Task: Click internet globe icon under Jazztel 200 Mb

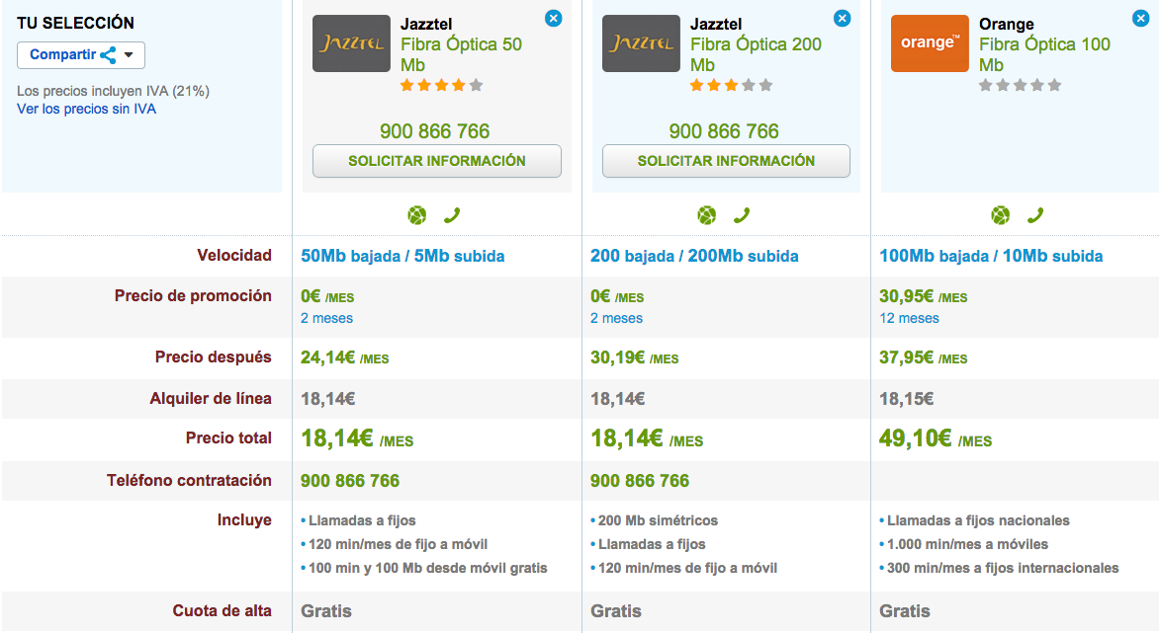Action: coord(707,215)
